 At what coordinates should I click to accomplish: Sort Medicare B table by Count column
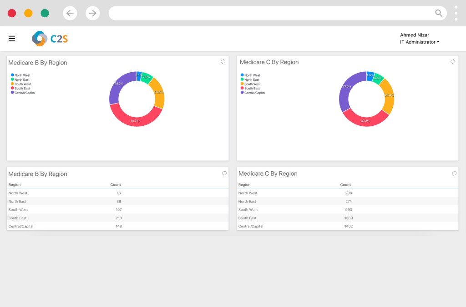point(116,185)
